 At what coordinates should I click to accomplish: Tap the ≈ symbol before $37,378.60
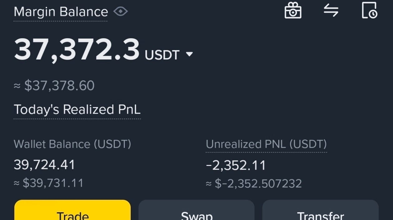(x=17, y=86)
